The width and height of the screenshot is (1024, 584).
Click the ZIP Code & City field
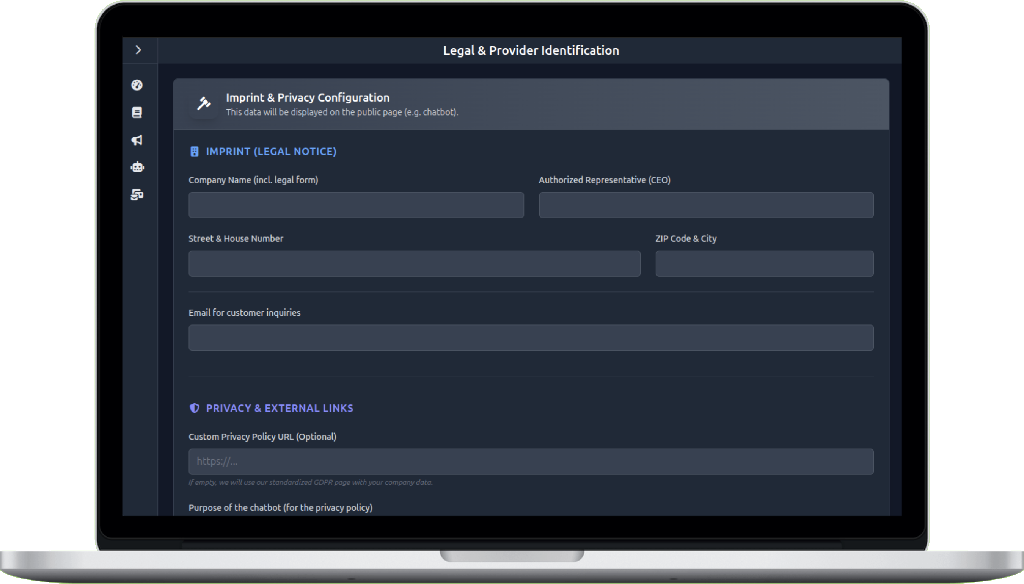(x=764, y=263)
